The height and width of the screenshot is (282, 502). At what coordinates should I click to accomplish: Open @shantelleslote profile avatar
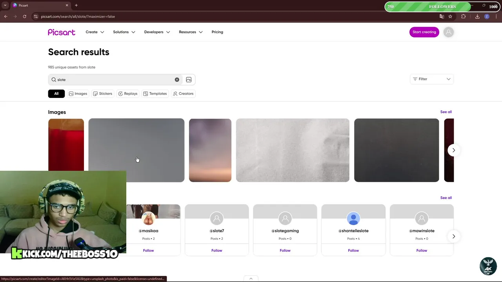(x=353, y=219)
